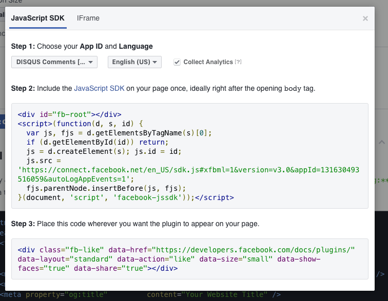The width and height of the screenshot is (388, 301).
Task: Close the code dialog with the X
Action: click(x=365, y=18)
